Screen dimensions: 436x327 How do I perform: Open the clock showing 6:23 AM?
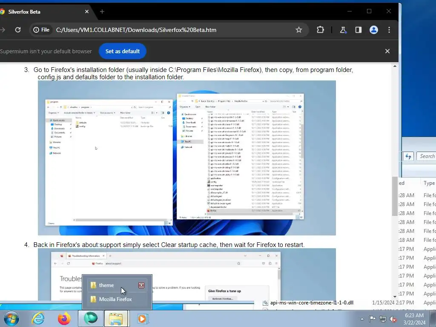[414, 318]
